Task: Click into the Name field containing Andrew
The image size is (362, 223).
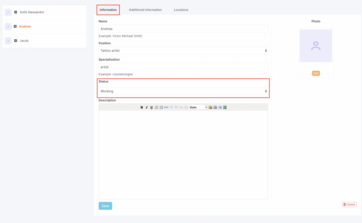Action: pyautogui.click(x=183, y=29)
